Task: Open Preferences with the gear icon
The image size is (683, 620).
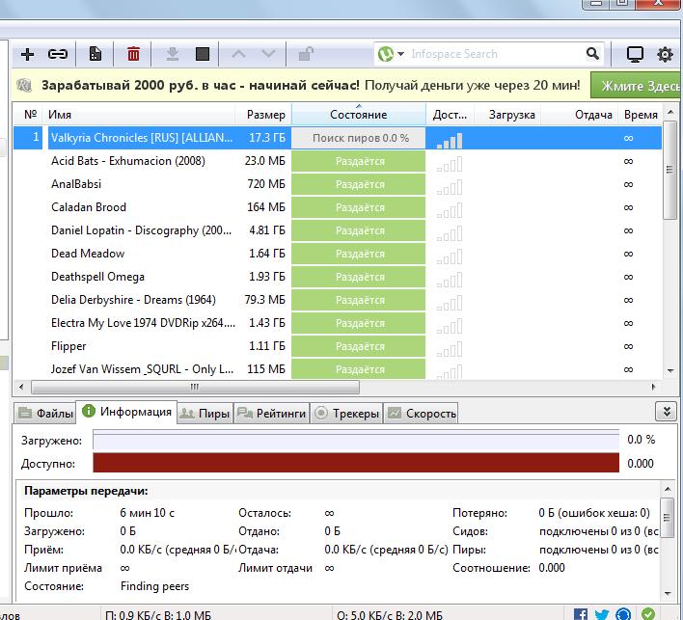Action: (x=665, y=54)
